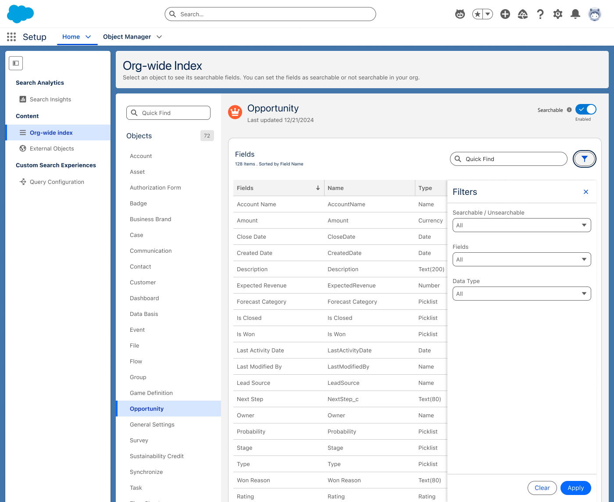Select Search Insights in the sidebar
Viewport: 614px width, 502px height.
click(x=50, y=100)
